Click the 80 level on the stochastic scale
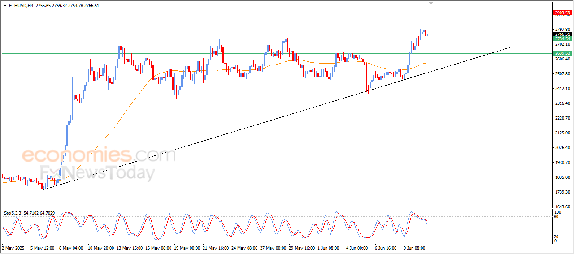This screenshot has height=254, width=574. [x=557, y=217]
